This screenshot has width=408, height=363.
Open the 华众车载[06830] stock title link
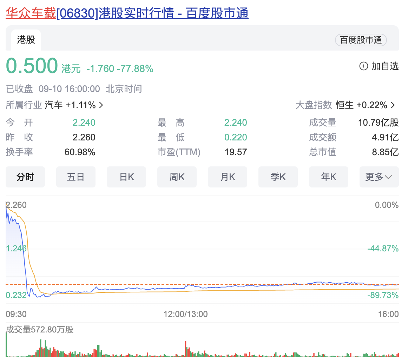(127, 13)
